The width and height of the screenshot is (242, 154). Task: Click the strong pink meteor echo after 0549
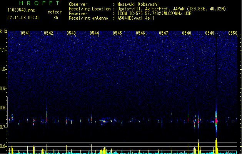[217, 121]
